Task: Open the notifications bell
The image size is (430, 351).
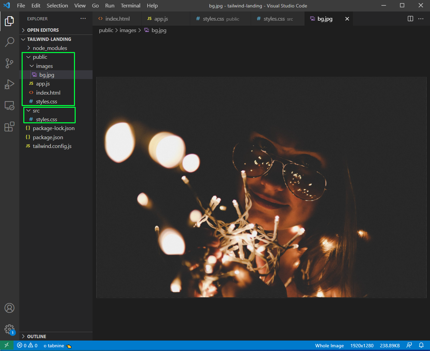Action: pyautogui.click(x=421, y=345)
